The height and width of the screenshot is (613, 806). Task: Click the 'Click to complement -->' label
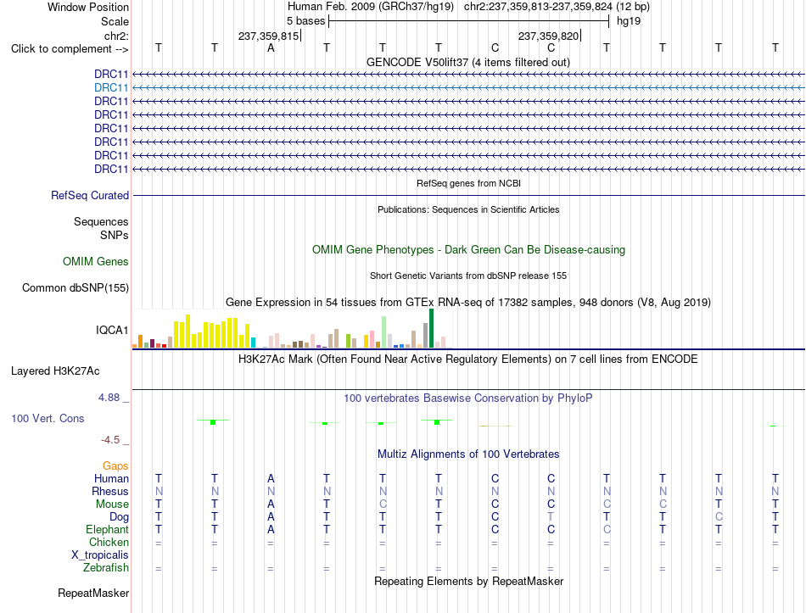70,49
